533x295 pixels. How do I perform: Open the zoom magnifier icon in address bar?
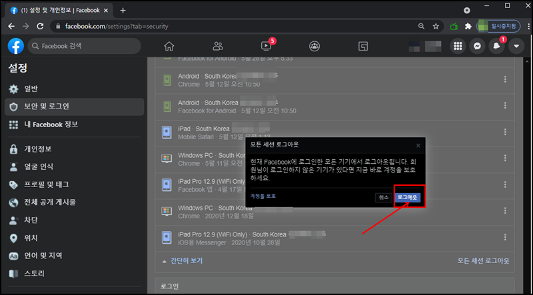421,26
